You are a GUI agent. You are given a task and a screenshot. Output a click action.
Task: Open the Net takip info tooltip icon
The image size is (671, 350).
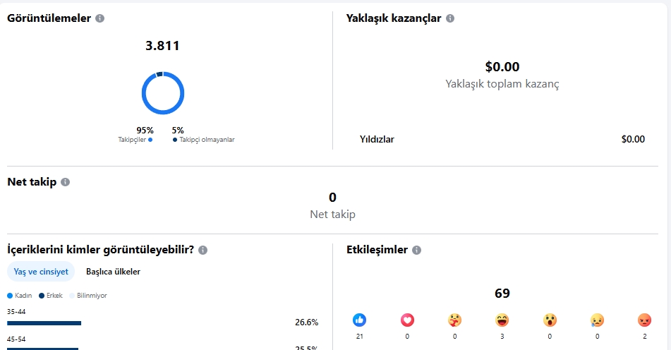65,182
